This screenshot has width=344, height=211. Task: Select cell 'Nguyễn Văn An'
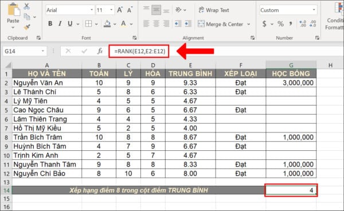[x=47, y=83]
